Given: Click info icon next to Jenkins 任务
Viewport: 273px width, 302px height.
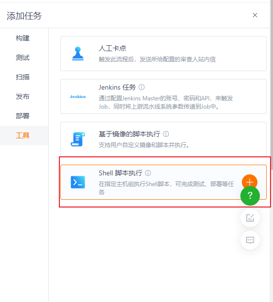Looking at the screenshot, I should click(x=142, y=87).
